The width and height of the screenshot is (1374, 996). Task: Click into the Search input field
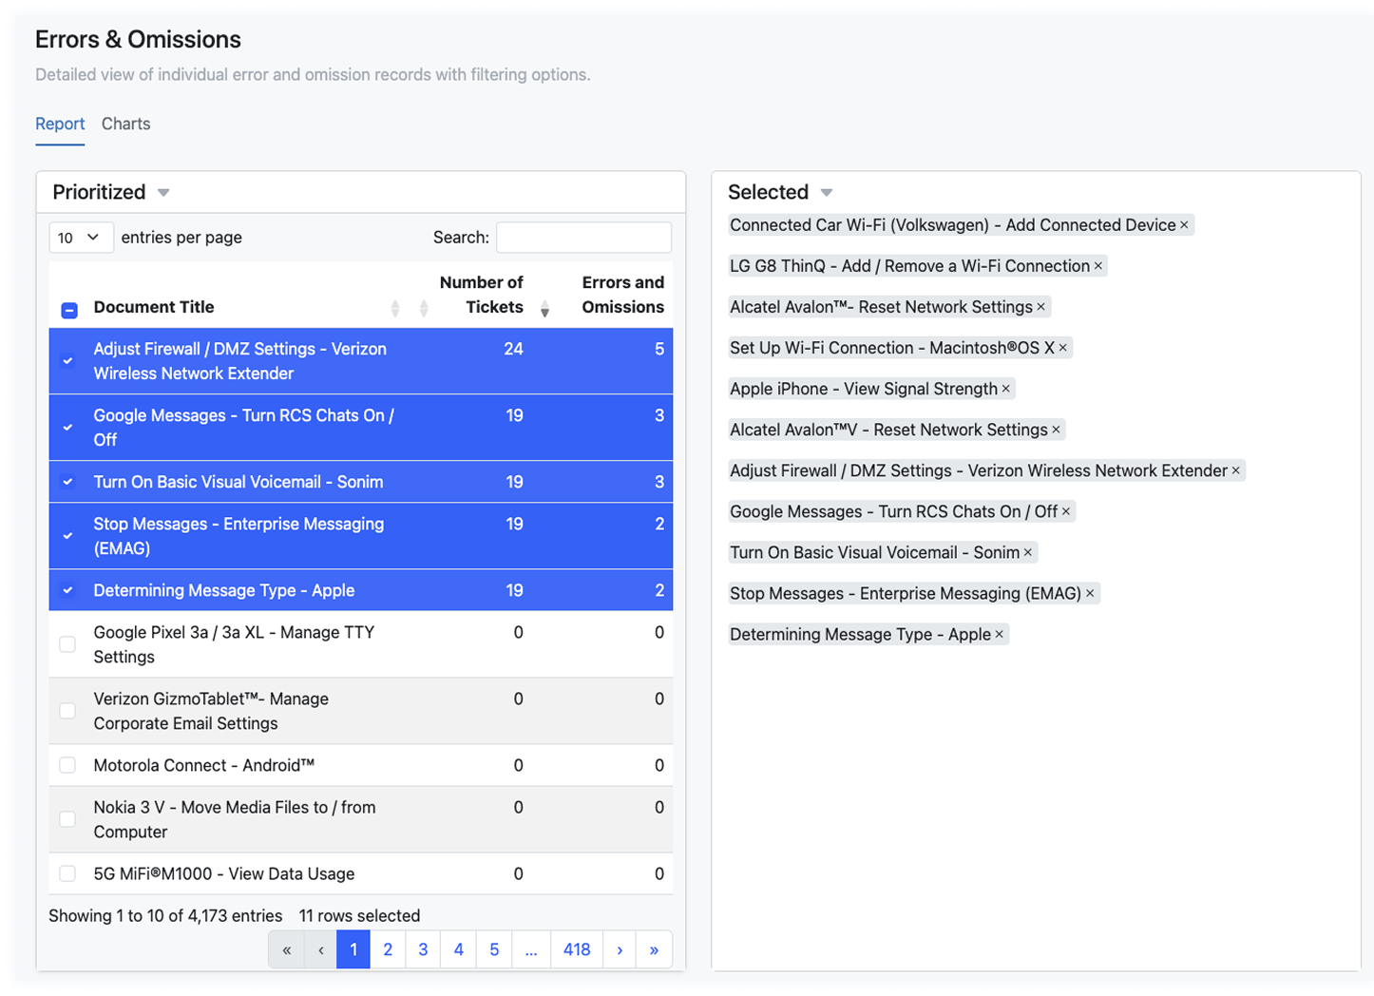(x=583, y=238)
